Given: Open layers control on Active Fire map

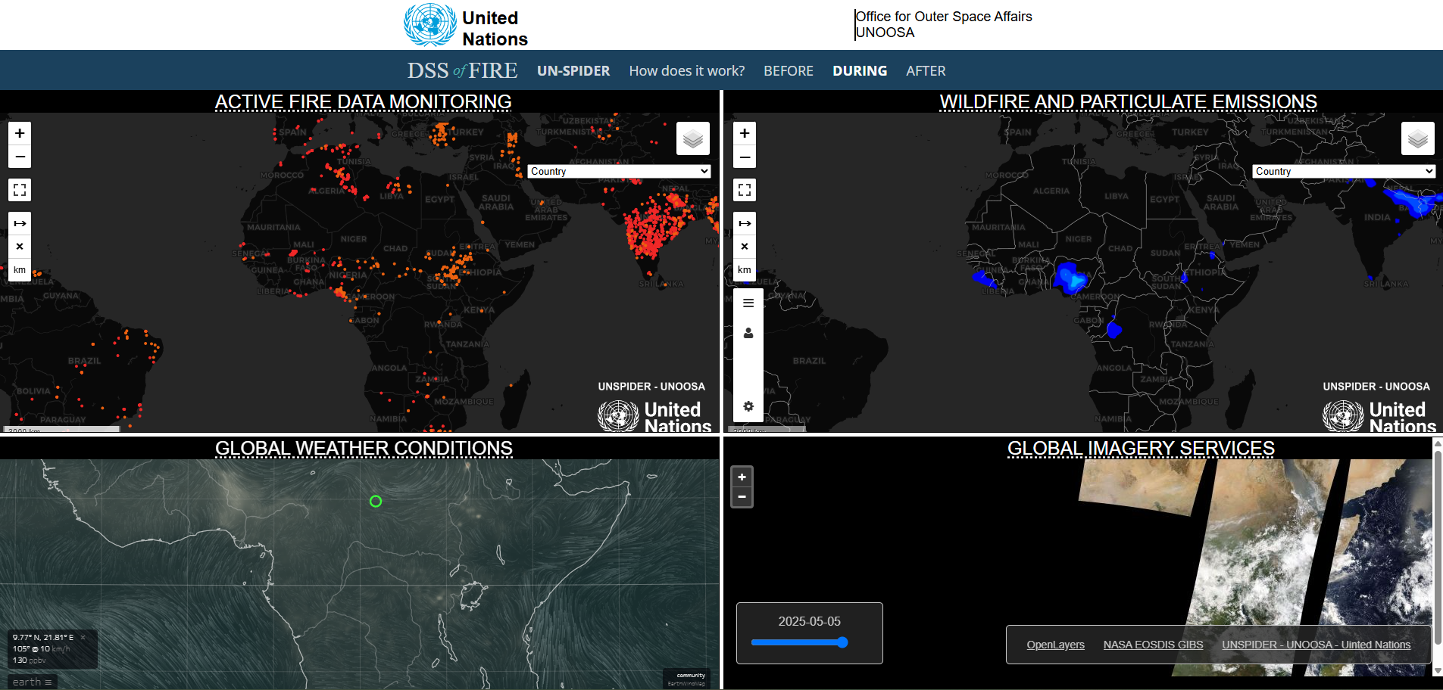Looking at the screenshot, I should tap(693, 138).
